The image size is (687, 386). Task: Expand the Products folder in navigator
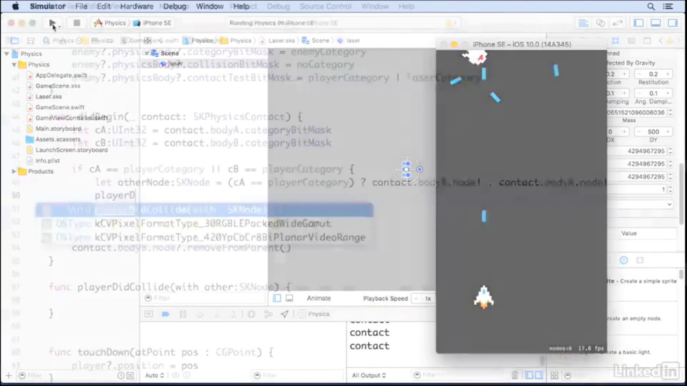[14, 172]
